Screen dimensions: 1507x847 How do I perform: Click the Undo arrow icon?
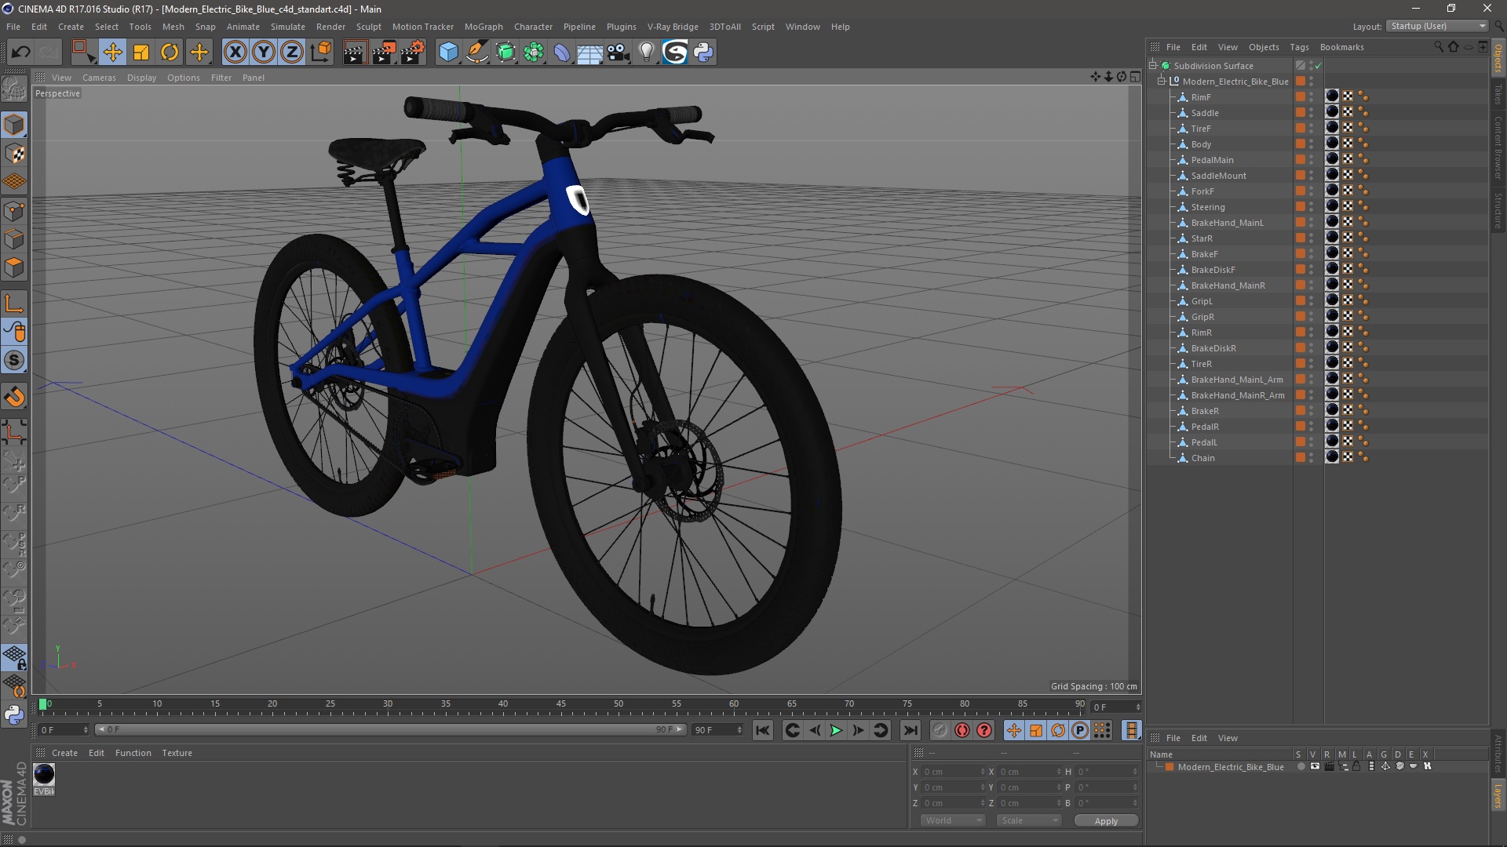point(20,53)
